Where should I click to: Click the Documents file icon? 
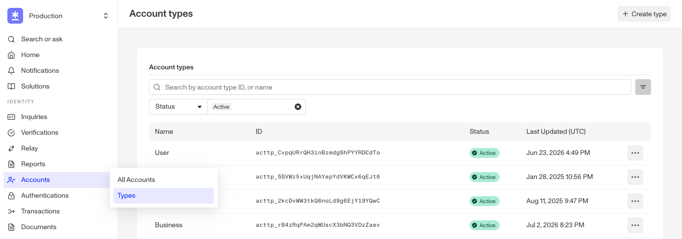[x=11, y=227]
